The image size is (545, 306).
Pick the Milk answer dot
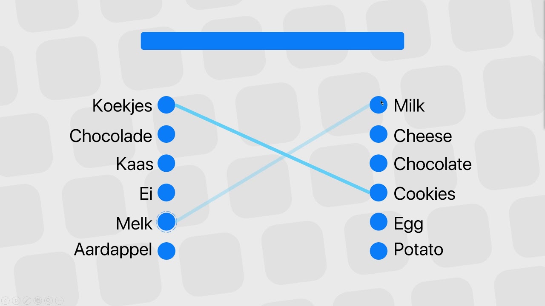coord(379,105)
